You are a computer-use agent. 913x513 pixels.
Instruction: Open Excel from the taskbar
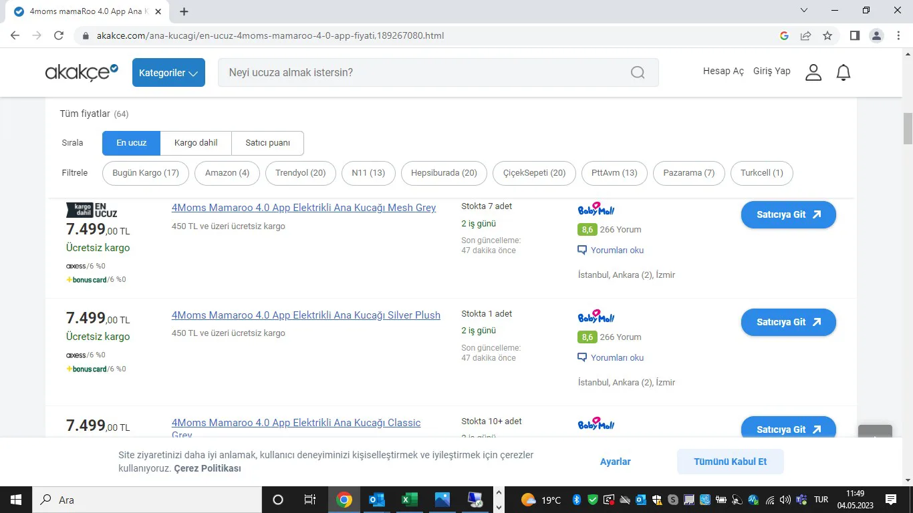[x=410, y=500]
